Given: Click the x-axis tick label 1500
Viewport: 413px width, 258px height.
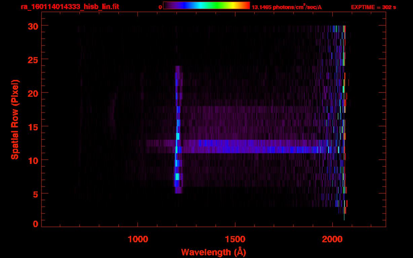Looking at the screenshot, I should (x=235, y=239).
